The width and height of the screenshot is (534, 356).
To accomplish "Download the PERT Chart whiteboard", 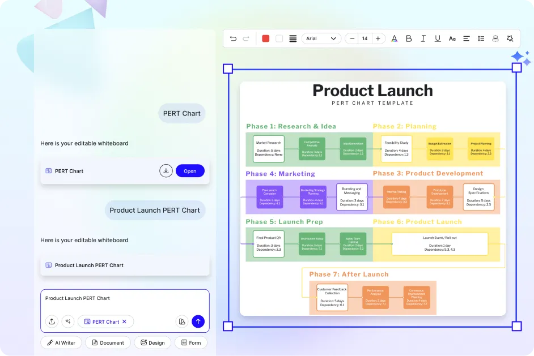I will pos(166,171).
